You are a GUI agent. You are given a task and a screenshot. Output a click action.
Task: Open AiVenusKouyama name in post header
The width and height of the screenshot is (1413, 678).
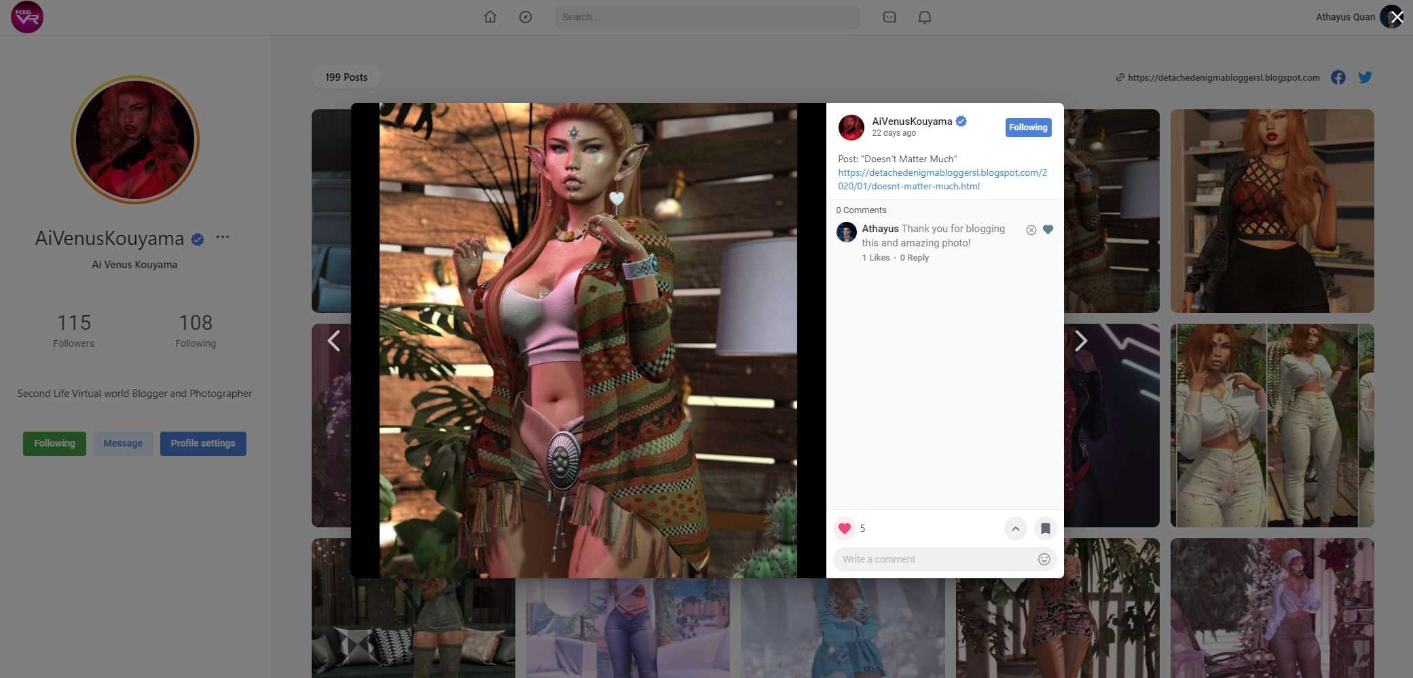point(912,121)
